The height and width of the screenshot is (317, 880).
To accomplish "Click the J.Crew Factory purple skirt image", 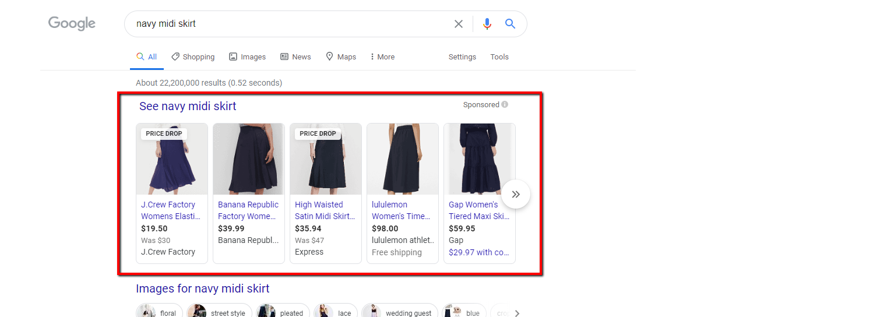I will click(172, 159).
